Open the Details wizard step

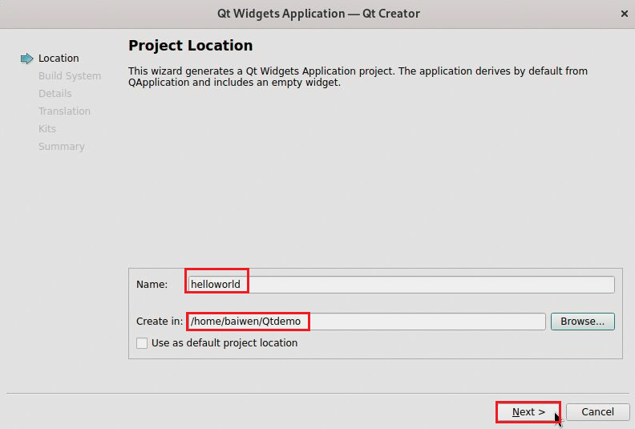point(55,94)
